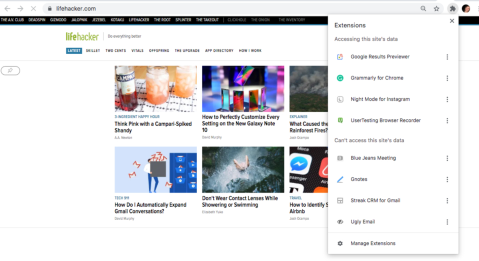Open more options for Google Results Previewer
Screen dimensions: 479x261
coord(447,57)
